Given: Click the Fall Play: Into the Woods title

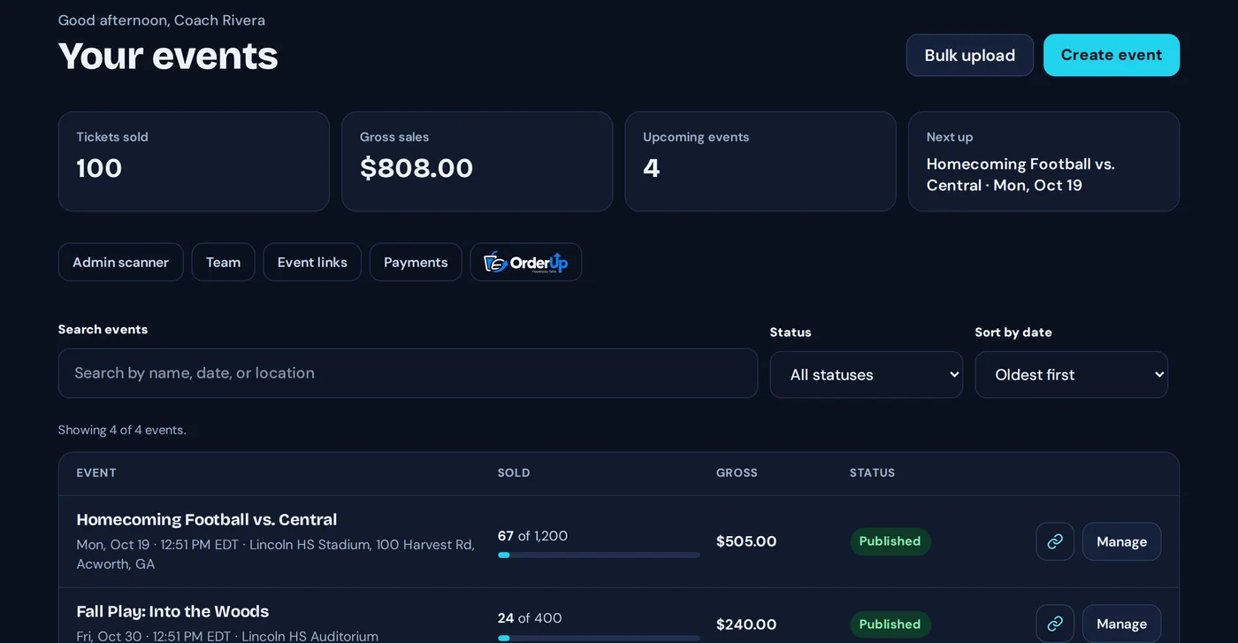Looking at the screenshot, I should (172, 611).
